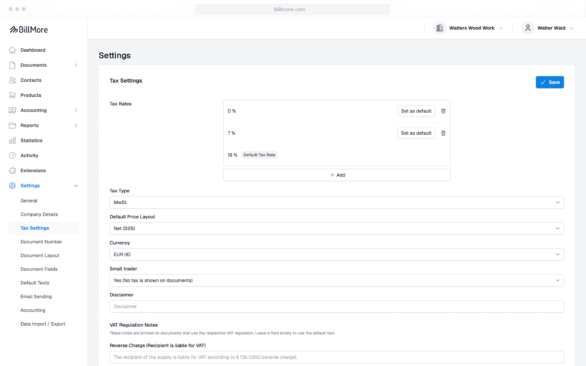Click the Documents page icon
Screen dimensions: 586x366
tap(12, 65)
